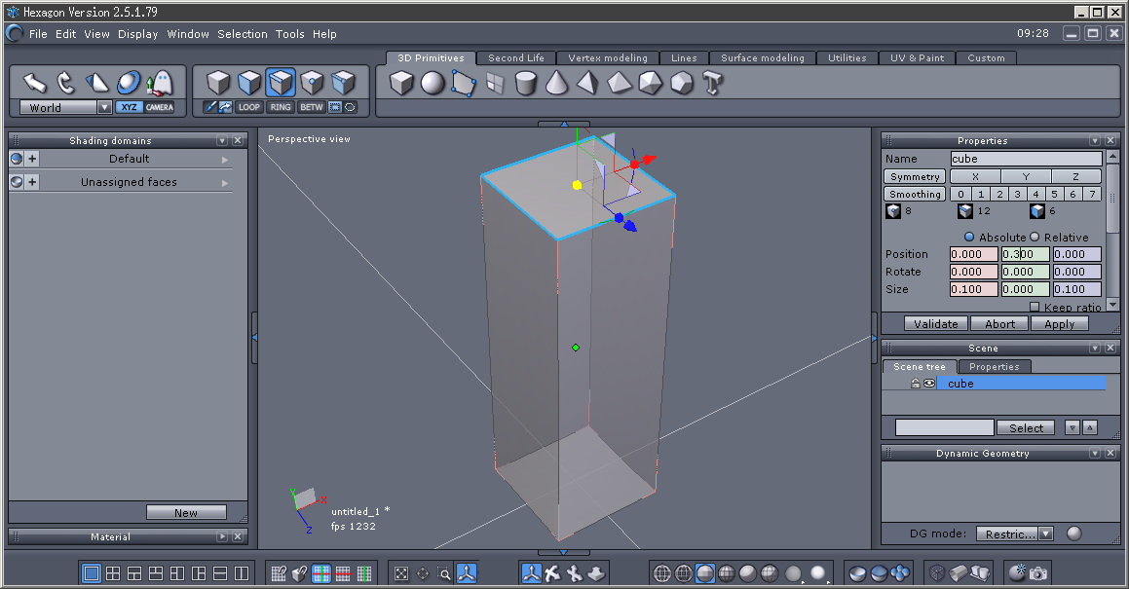Click the Name input field containing cube
Screen dimensions: 1129x589
(x=1026, y=159)
